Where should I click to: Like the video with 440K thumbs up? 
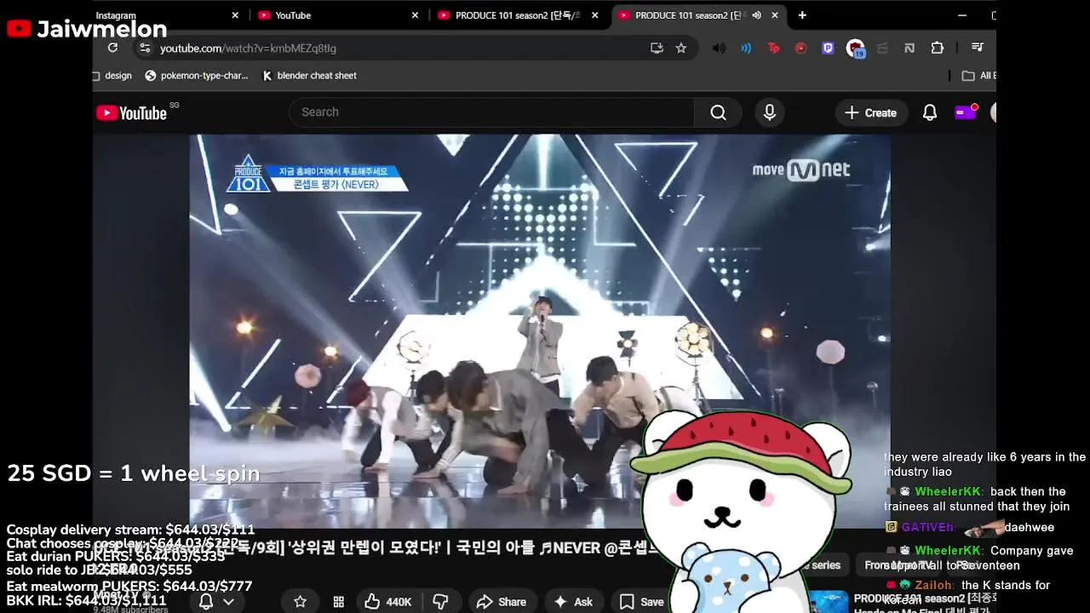pyautogui.click(x=388, y=602)
